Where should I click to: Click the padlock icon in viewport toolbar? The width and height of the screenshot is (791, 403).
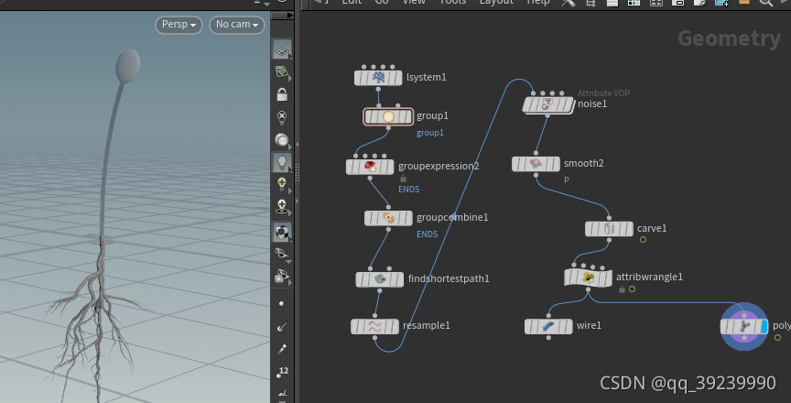coord(282,94)
